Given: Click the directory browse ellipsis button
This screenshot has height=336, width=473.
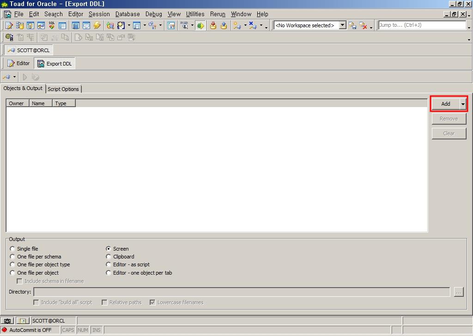Looking at the screenshot, I should click(x=458, y=292).
